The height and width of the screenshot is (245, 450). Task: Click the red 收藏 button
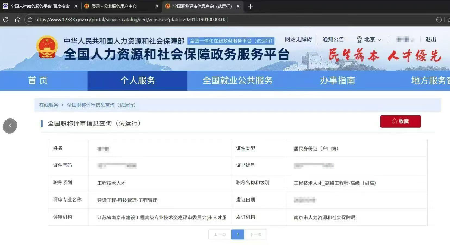click(x=401, y=121)
